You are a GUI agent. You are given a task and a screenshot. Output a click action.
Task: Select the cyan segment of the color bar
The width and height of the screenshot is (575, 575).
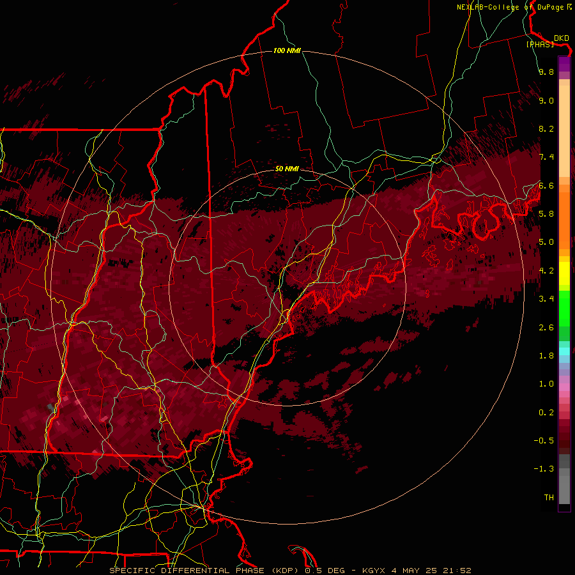click(564, 351)
